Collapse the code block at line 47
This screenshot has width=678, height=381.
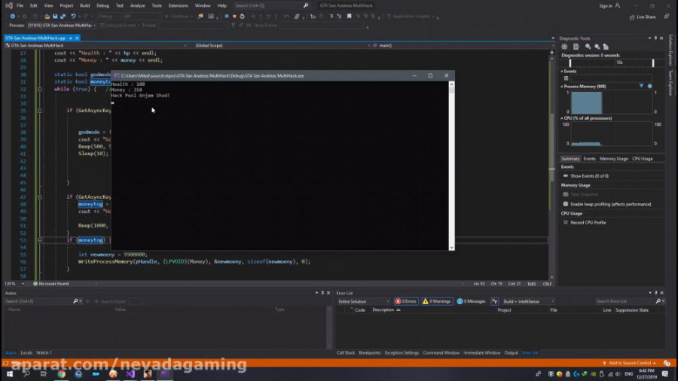tap(40, 197)
